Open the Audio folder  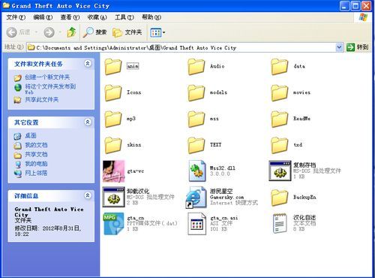[x=206, y=67]
